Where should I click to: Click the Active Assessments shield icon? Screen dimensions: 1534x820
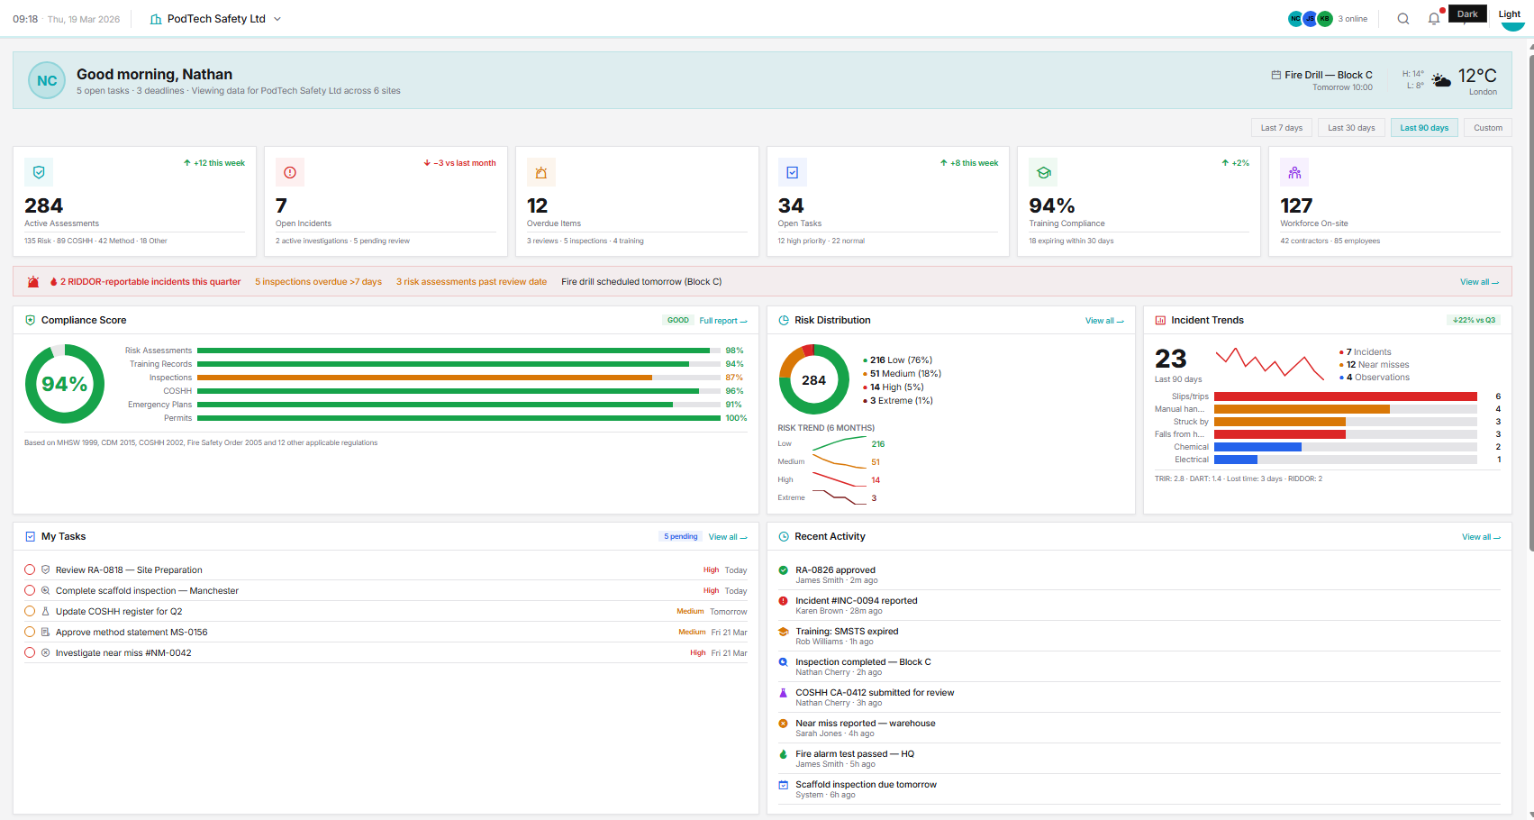(39, 171)
